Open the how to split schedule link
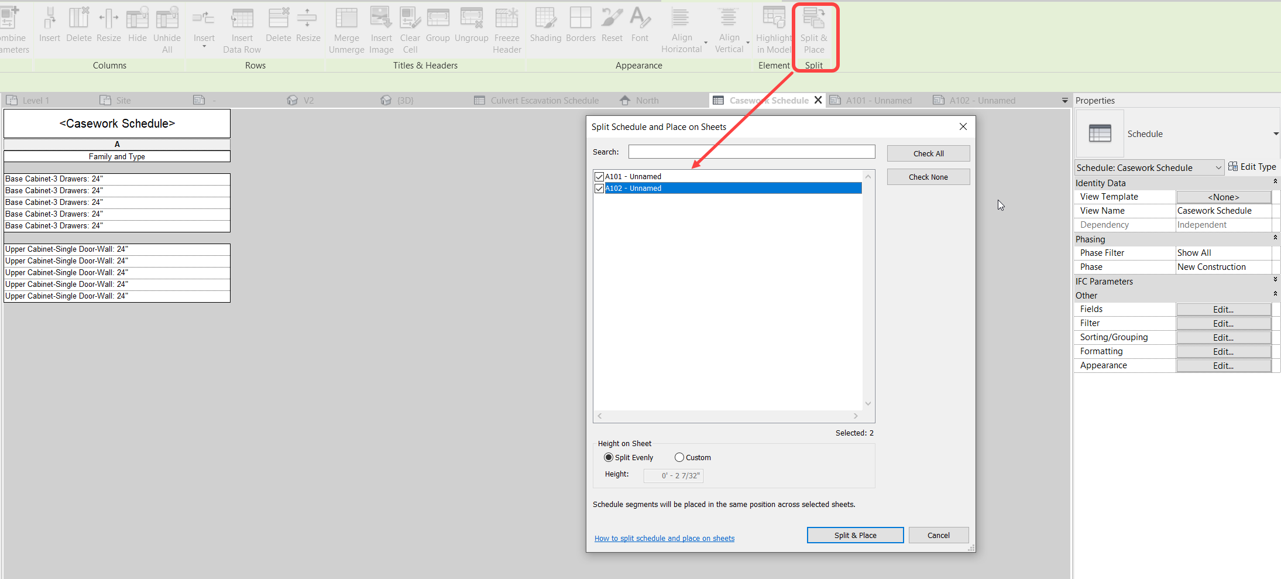This screenshot has width=1281, height=579. [664, 538]
